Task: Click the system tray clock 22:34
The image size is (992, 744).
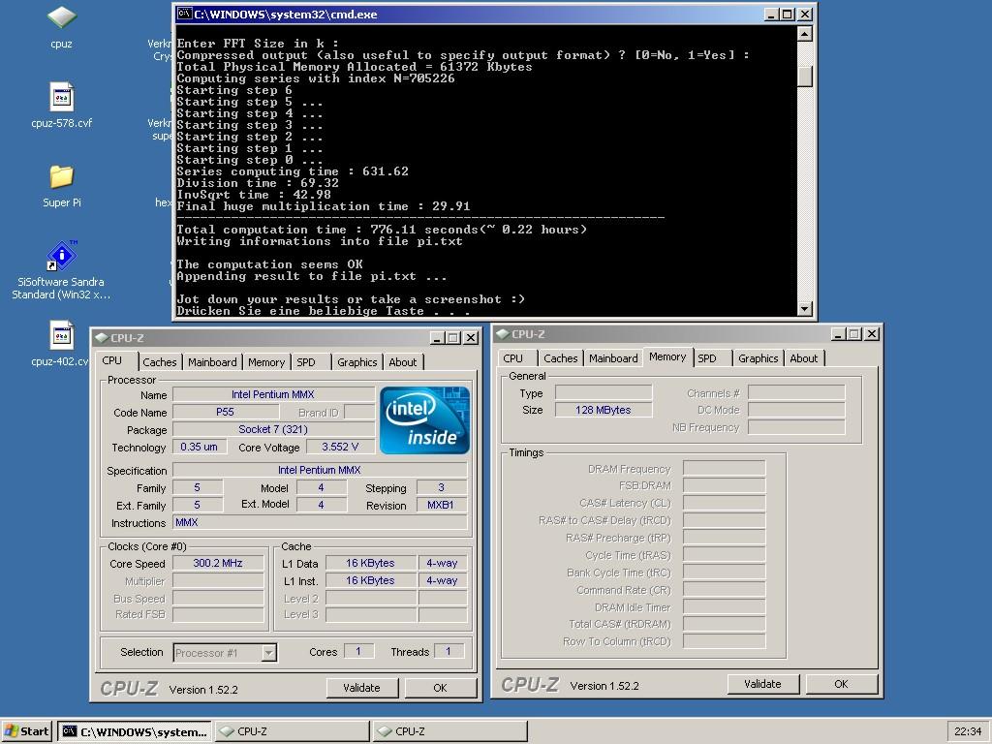Action: click(x=968, y=731)
